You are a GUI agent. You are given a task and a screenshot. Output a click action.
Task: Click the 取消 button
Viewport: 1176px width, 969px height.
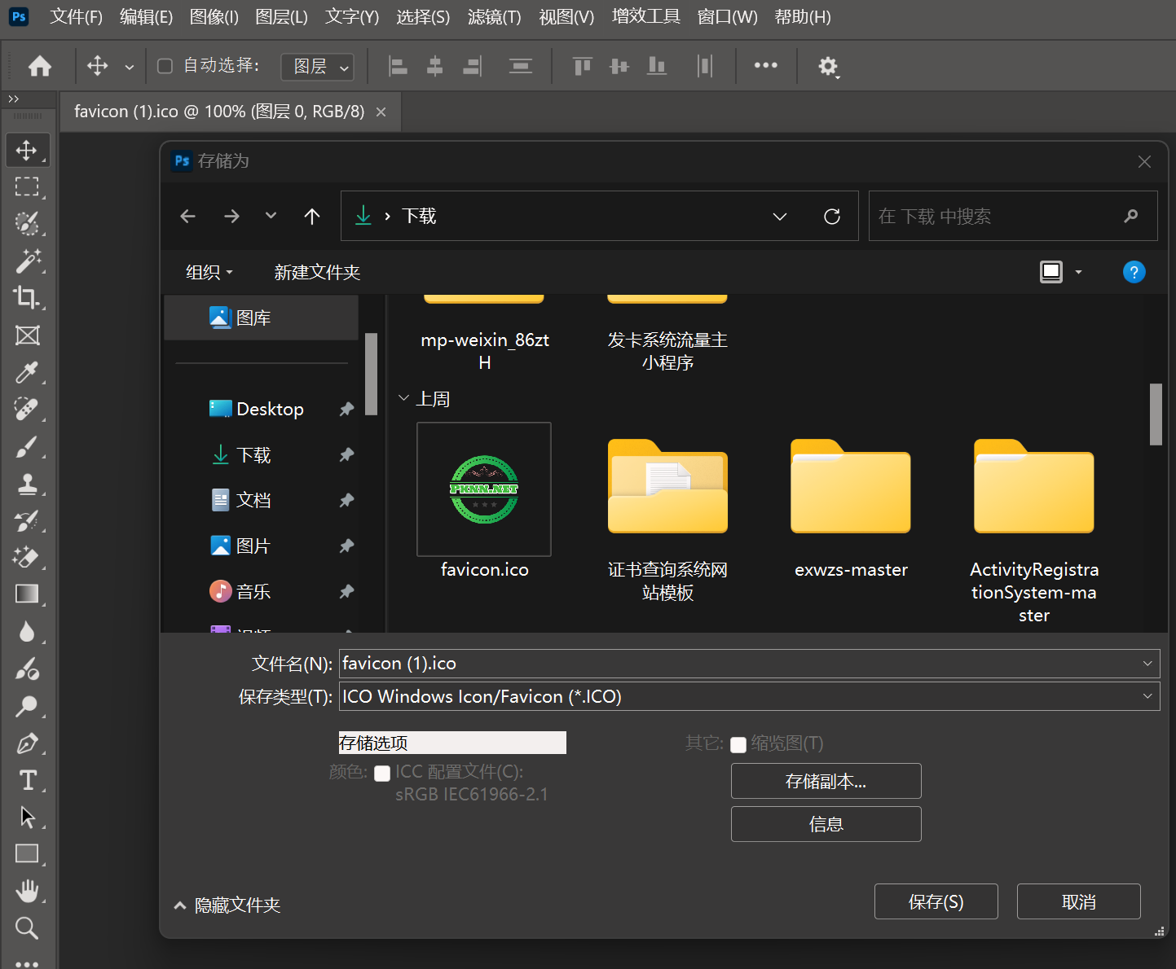point(1078,901)
